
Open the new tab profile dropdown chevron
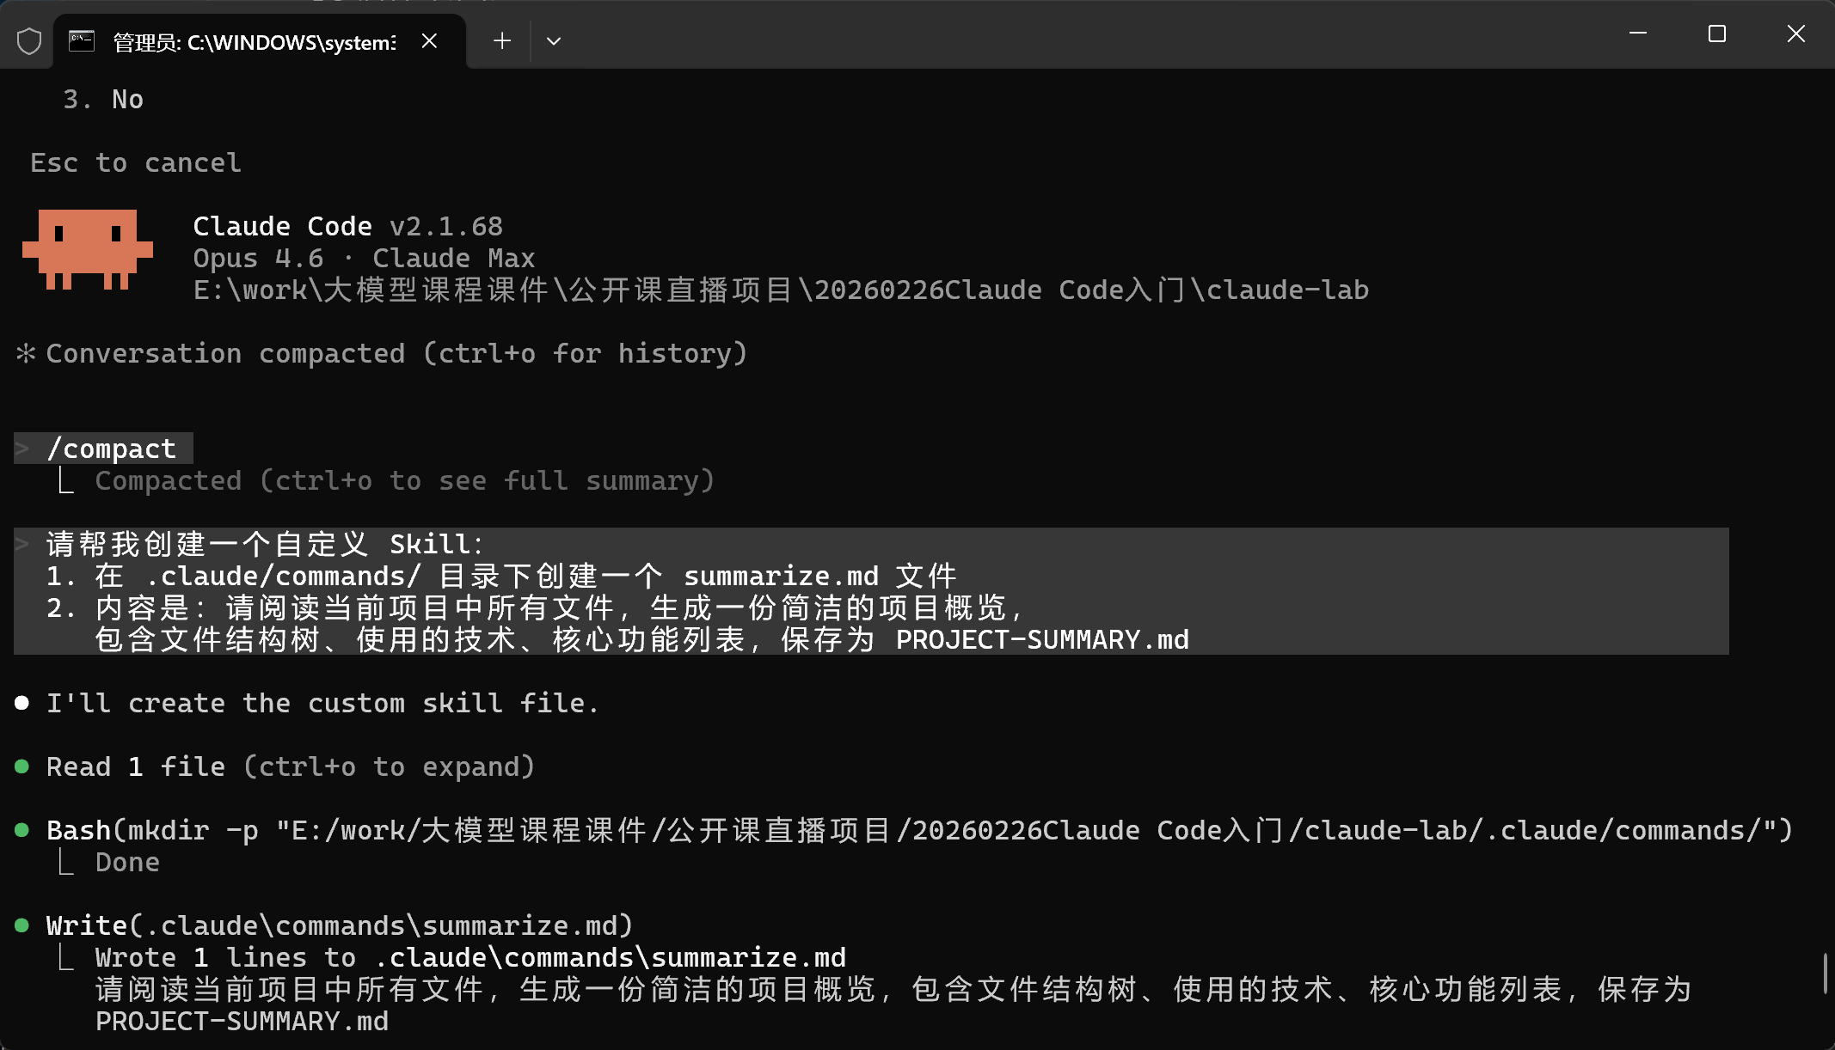point(554,41)
